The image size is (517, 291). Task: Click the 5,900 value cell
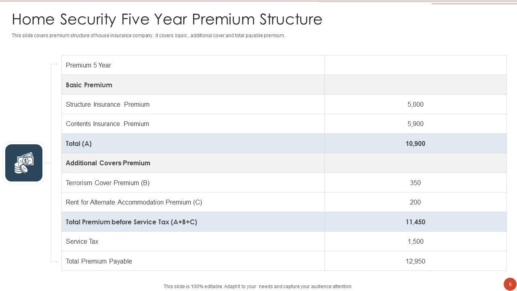click(x=415, y=124)
